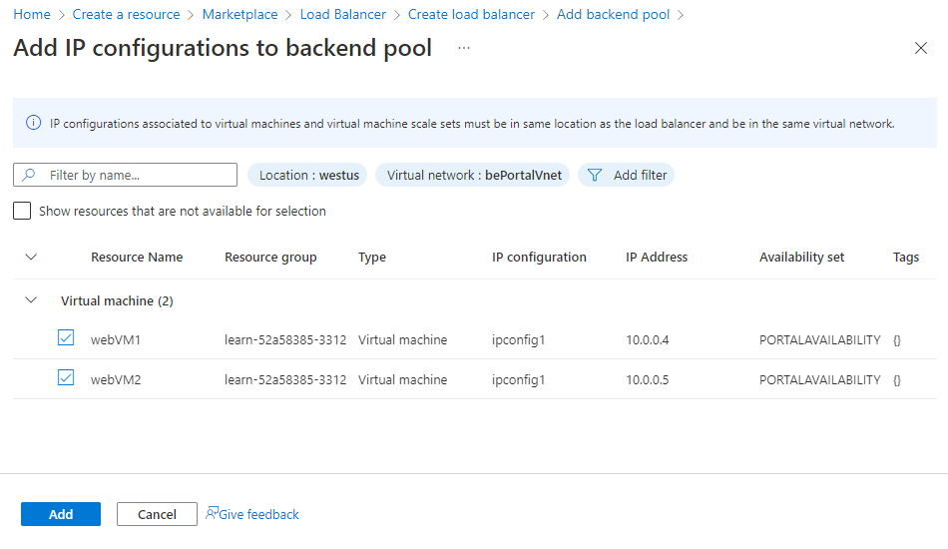Screen dimensions: 948x549
Task: Open Load Balancer breadcrumb
Action: pos(343,14)
